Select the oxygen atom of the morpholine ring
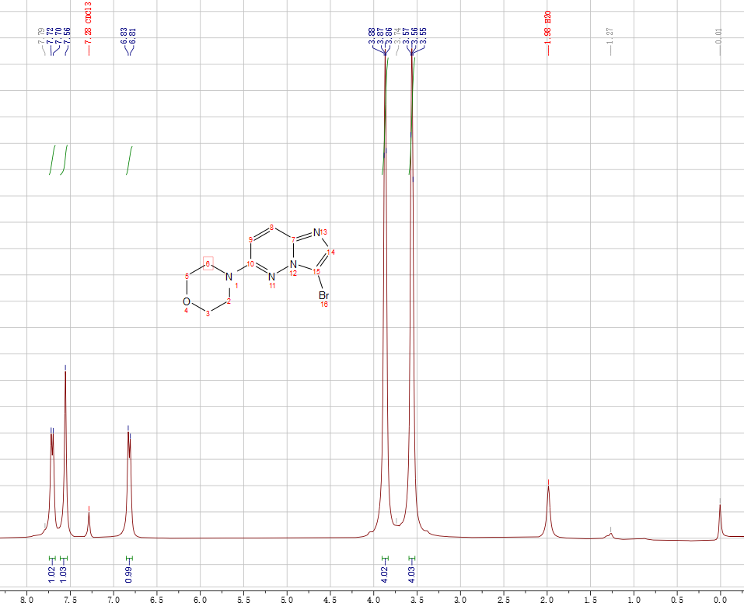 (x=187, y=301)
